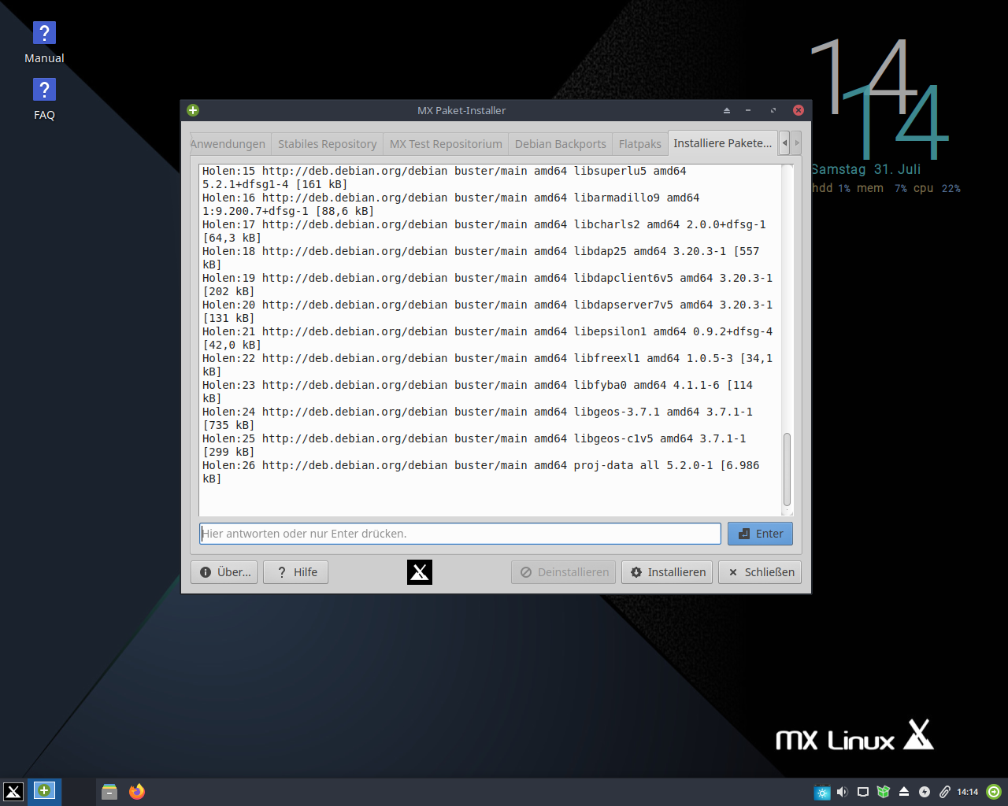Click the green package updater tray icon
Viewport: 1008px width, 806px height.
(884, 792)
